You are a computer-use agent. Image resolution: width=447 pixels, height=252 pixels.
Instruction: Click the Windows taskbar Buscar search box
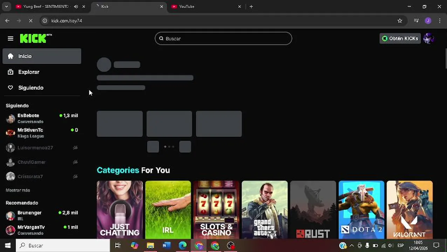63,245
